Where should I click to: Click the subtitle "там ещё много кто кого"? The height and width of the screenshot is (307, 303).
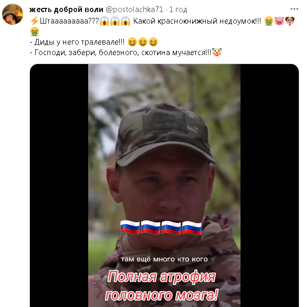(x=164, y=259)
